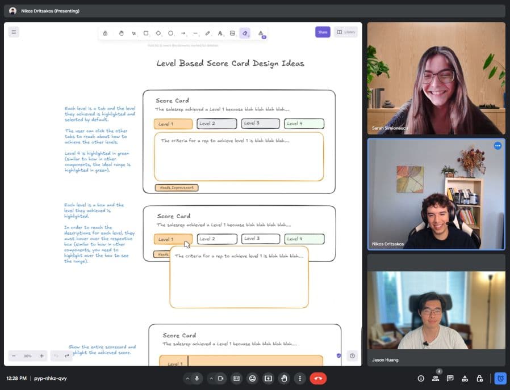Open the meeting chat panel
Image resolution: width=510 pixels, height=390 pixels.
click(x=450, y=378)
